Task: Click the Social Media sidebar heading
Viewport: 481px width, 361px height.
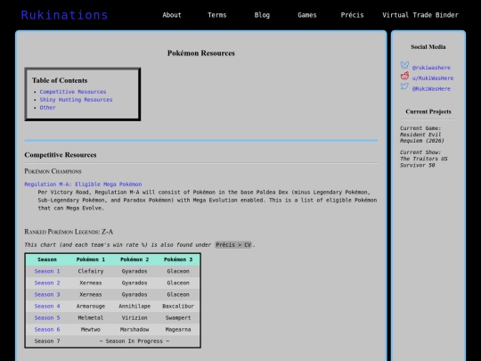Action: (428, 47)
